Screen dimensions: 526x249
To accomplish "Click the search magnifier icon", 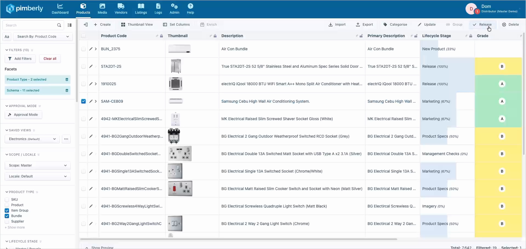I will click(59, 25).
